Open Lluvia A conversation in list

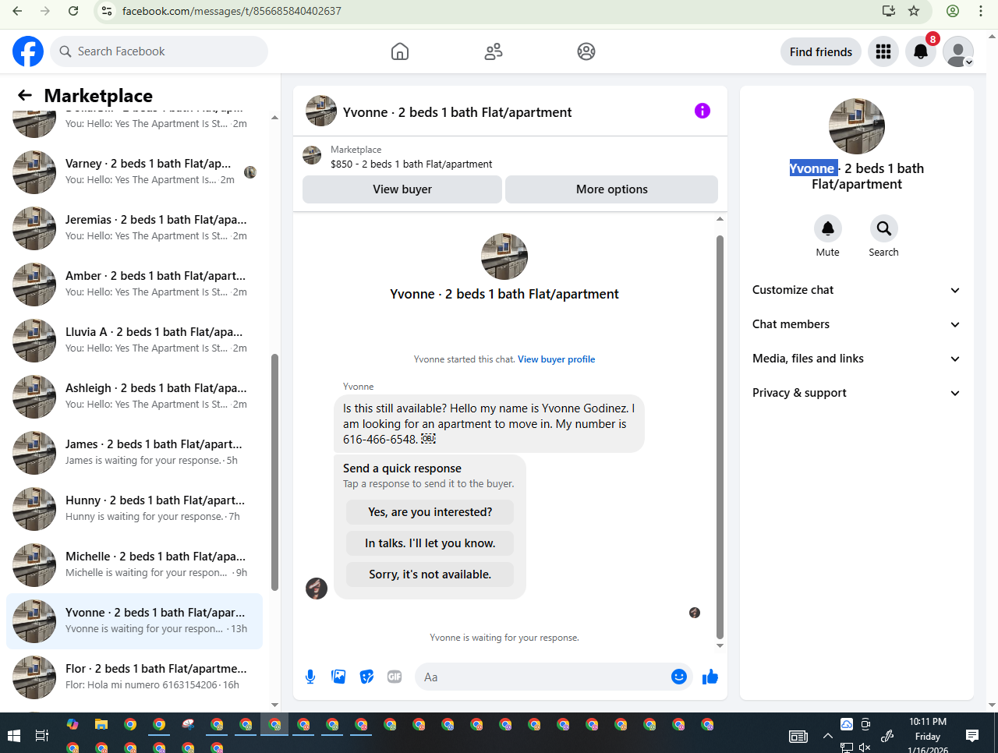tap(134, 340)
